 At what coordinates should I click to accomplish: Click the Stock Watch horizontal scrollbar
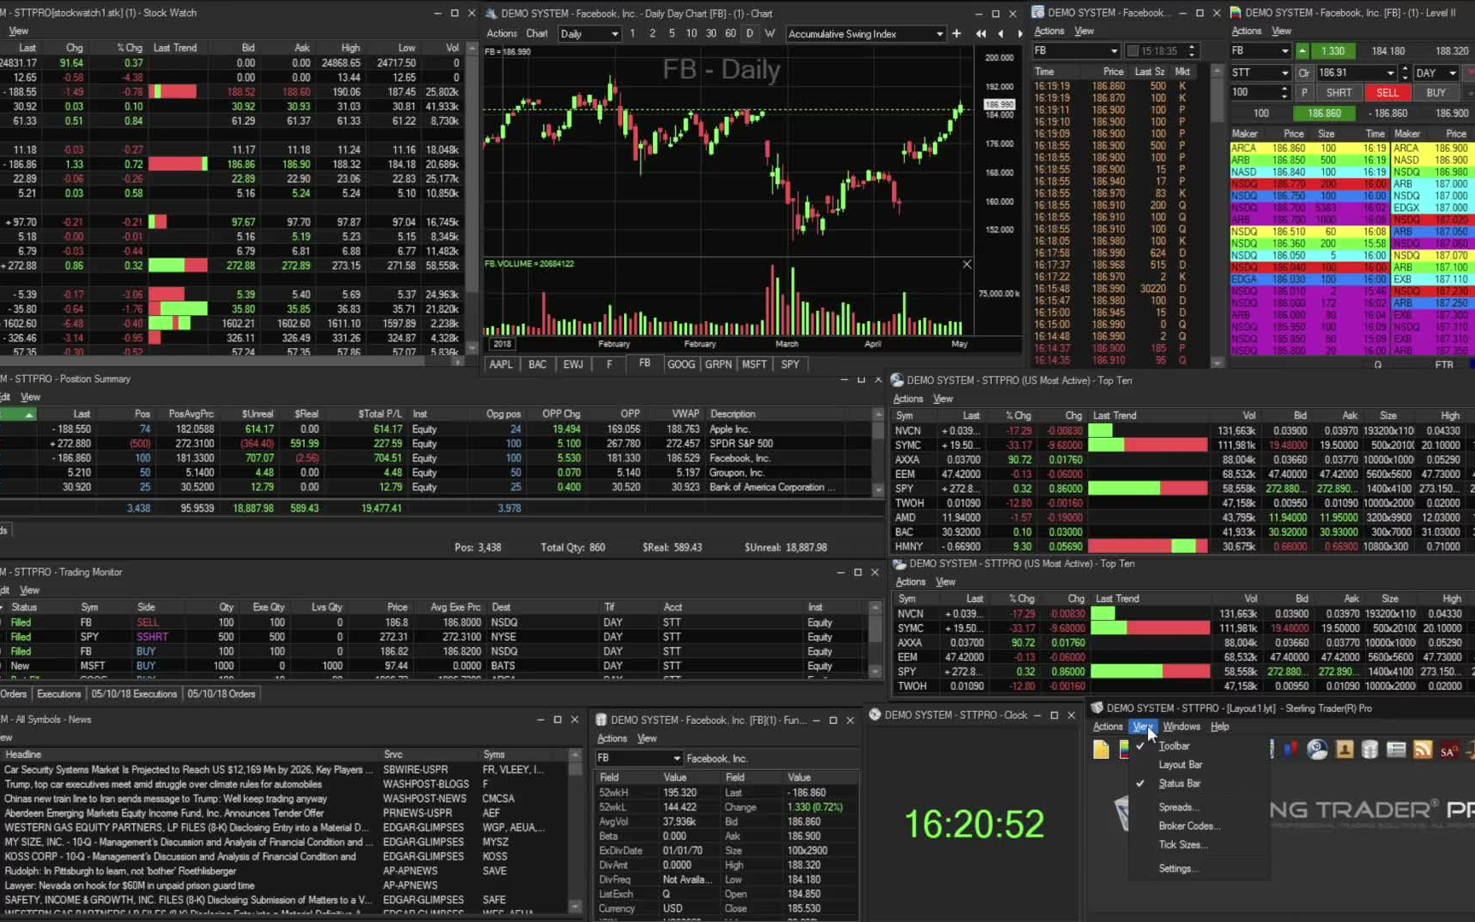pos(232,361)
